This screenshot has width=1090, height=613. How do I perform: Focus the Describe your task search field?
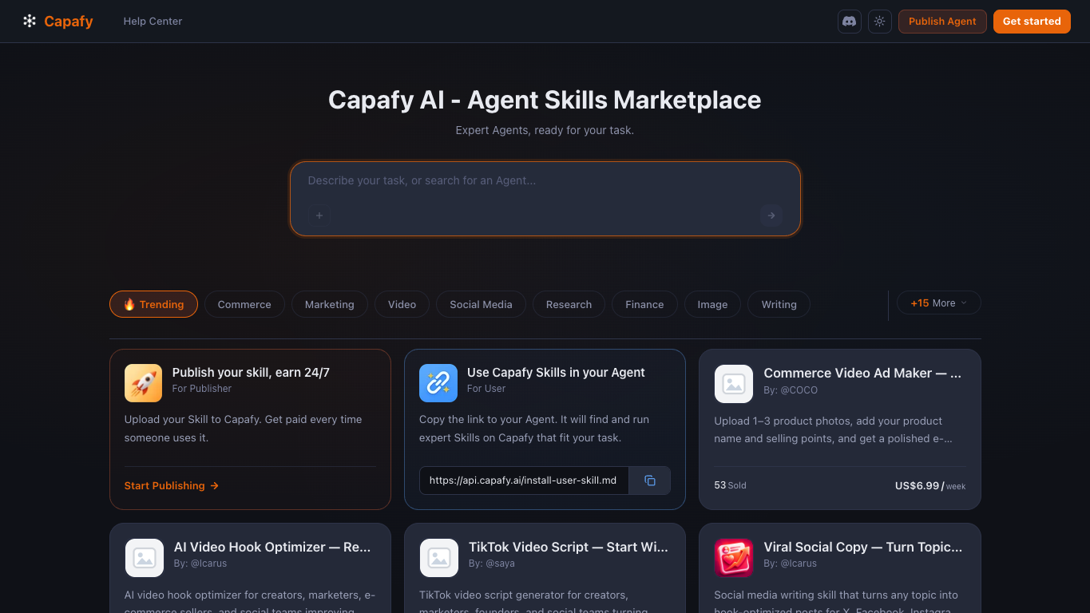tap(545, 181)
